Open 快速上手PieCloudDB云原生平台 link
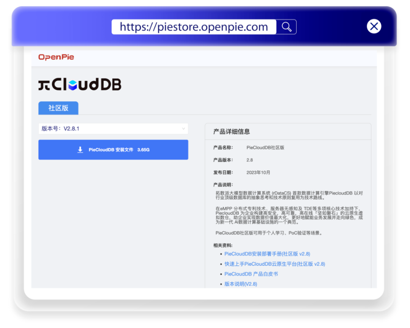 pyautogui.click(x=274, y=264)
